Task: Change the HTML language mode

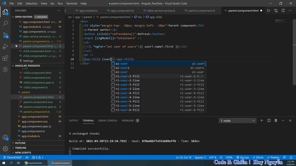Action: (x=229, y=157)
